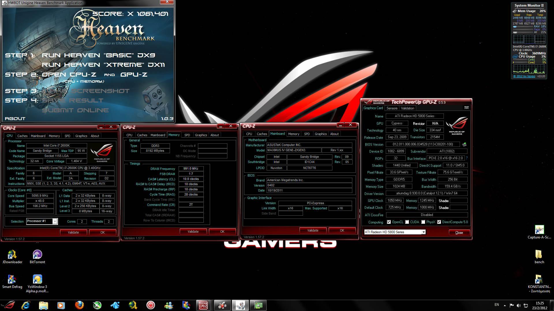The image size is (554, 311).
Task: Open Windows Live Messenger taskbar icon
Action: (169, 305)
